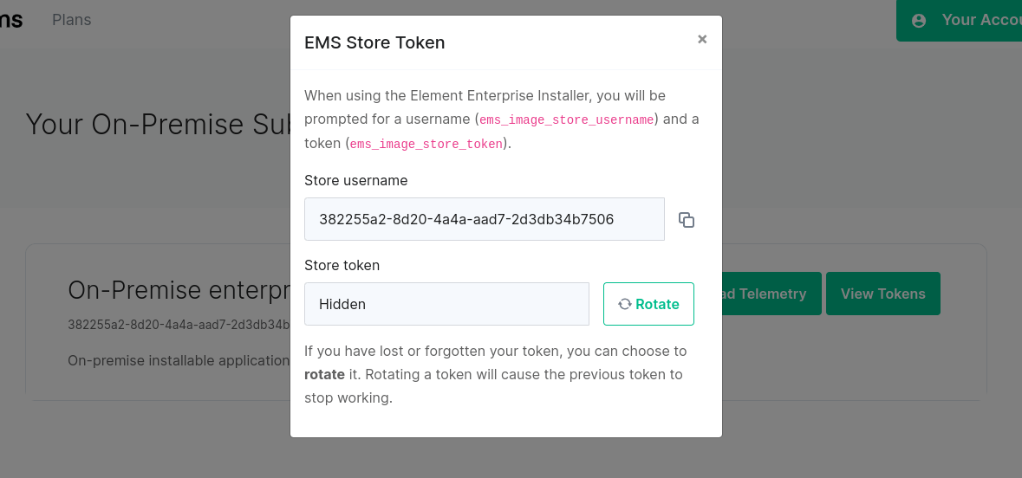Screen dimensions: 1022x478
Task: Go to the Plans navigation item
Action: pyautogui.click(x=72, y=20)
